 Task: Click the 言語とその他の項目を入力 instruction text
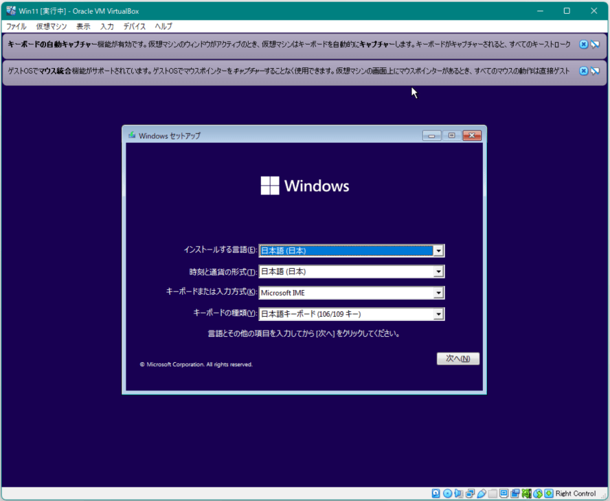(304, 333)
